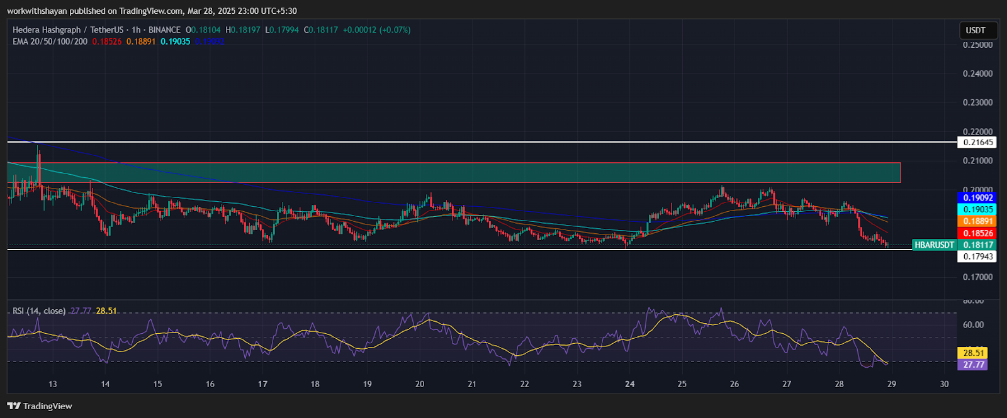The width and height of the screenshot is (1007, 418).
Task: Click the orange EMA value 0.18891 in legend
Action: (141, 41)
